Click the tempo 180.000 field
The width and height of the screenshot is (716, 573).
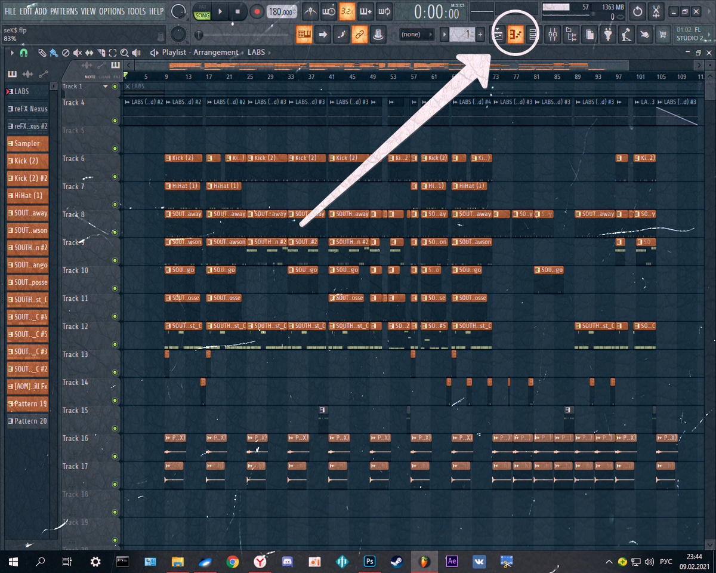282,12
